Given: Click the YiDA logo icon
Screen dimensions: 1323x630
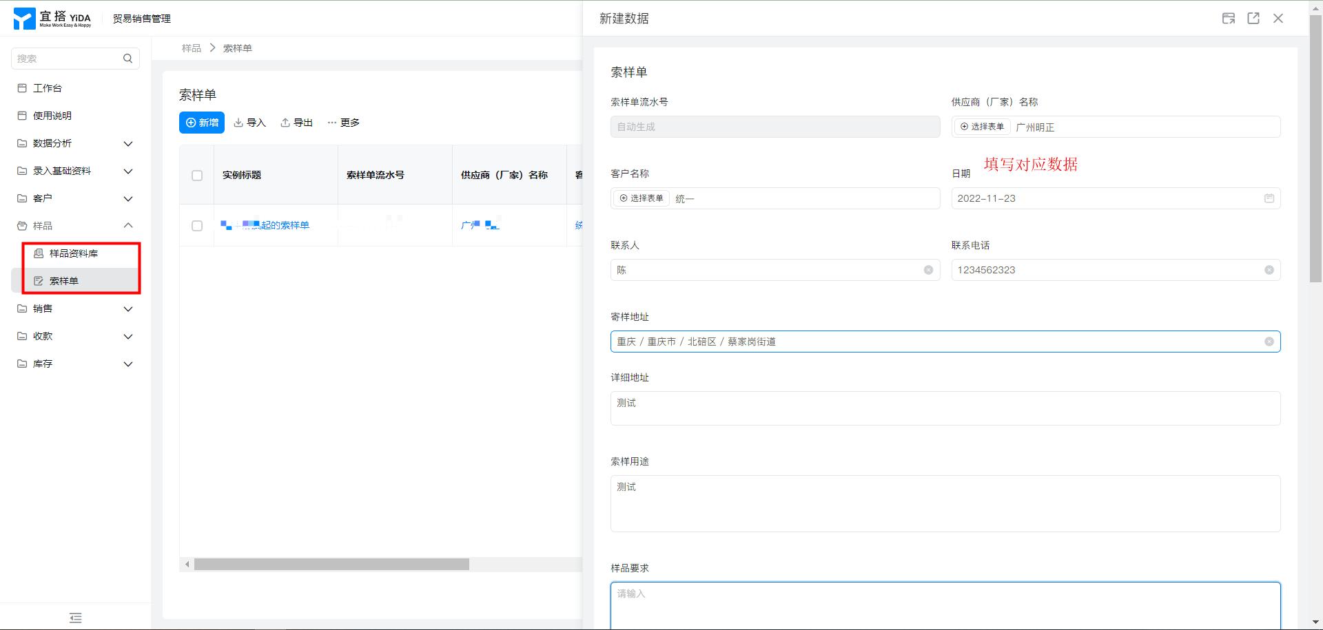Looking at the screenshot, I should 24,19.
